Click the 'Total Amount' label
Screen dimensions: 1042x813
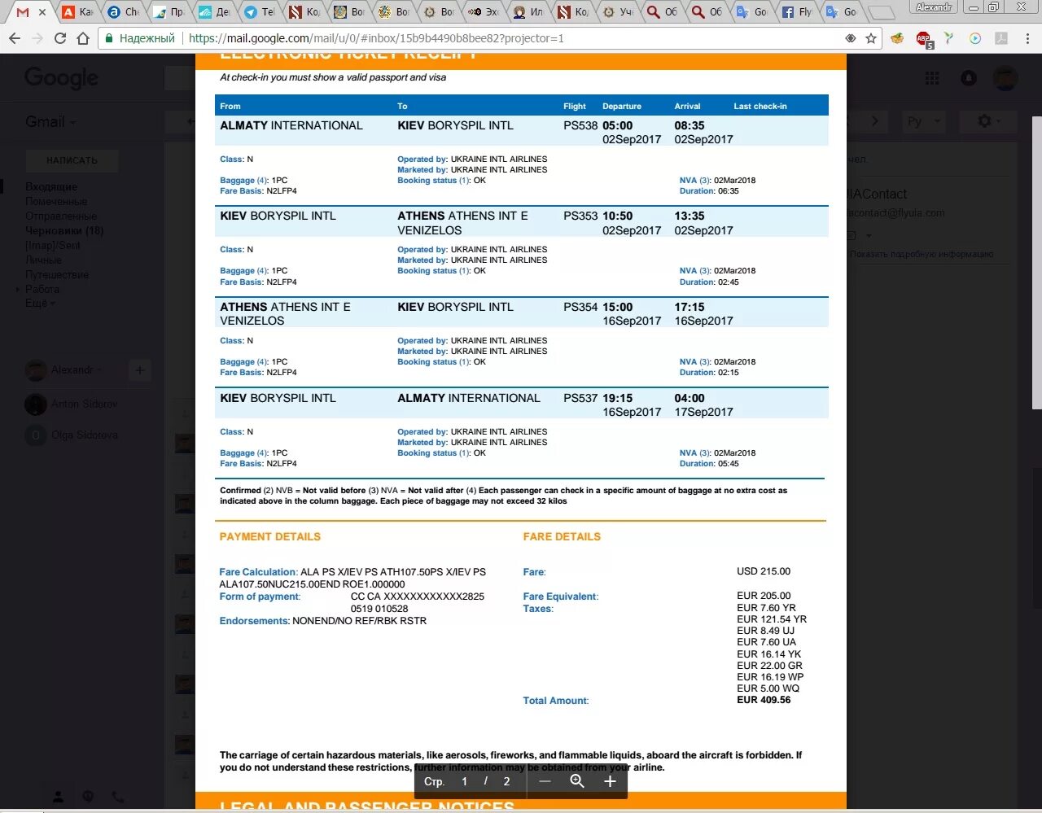tap(556, 701)
